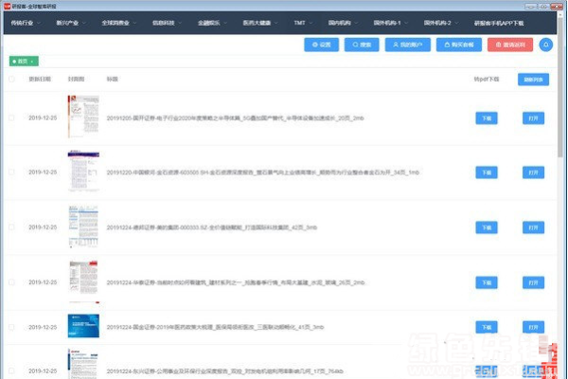Expand the fifth menu chevron before 医药大健康

point(225,23)
